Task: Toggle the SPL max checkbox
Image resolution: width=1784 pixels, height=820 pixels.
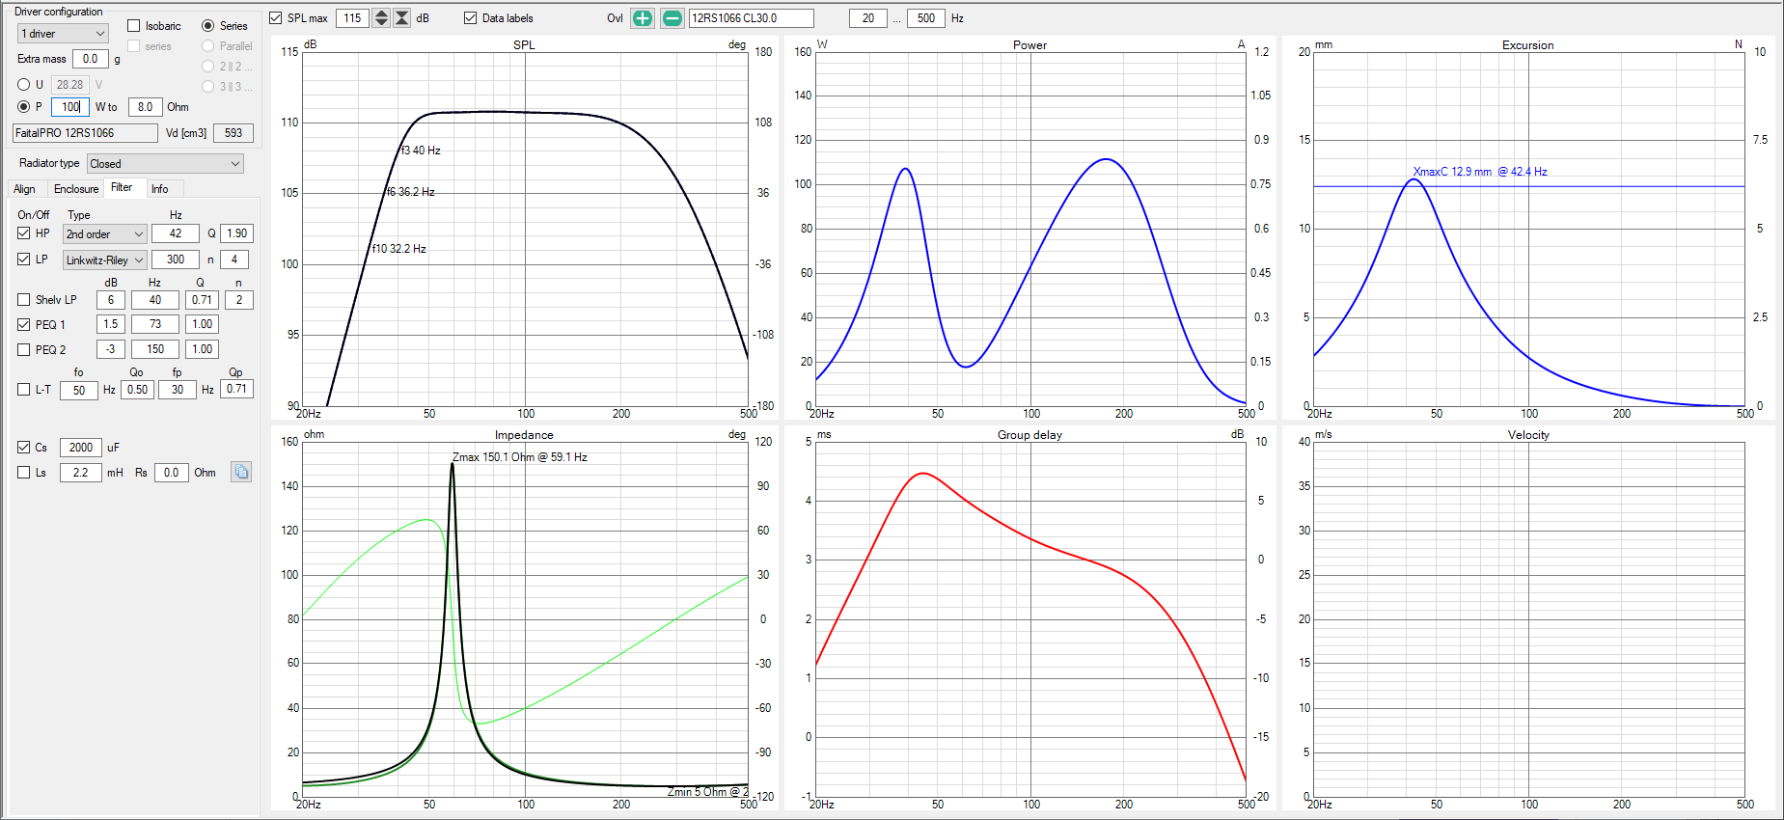Action: pos(276,18)
